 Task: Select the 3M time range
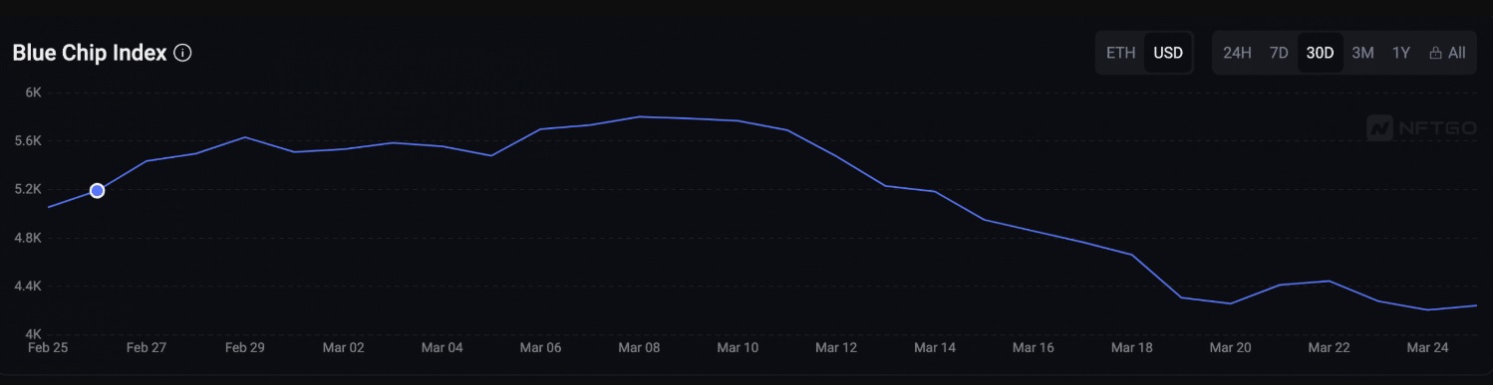1362,53
